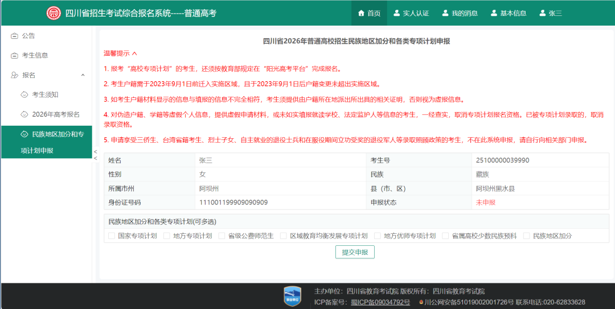This screenshot has height=309, width=615.
Task: Click the person icon beside 我的消息
Action: (x=445, y=13)
